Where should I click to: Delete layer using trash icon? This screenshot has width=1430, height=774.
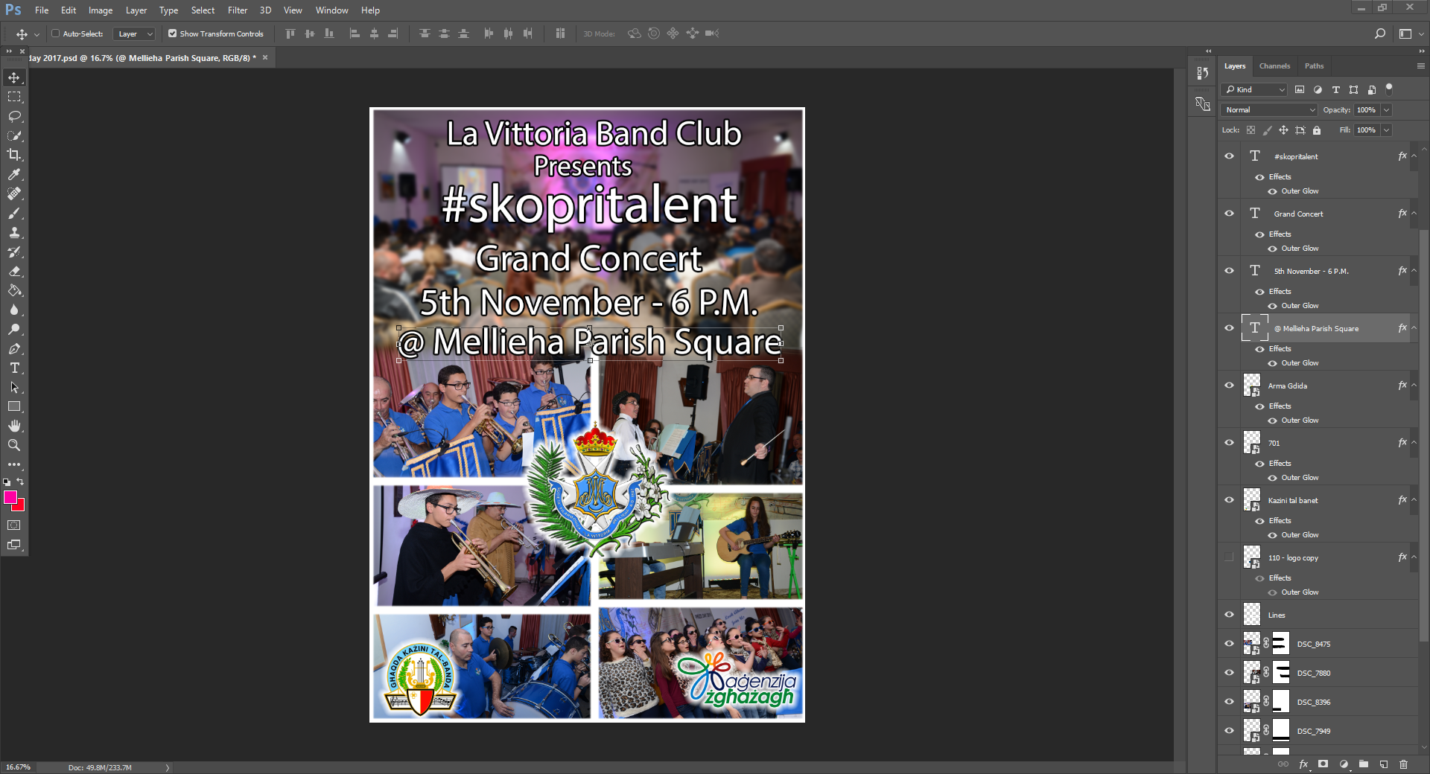click(x=1404, y=764)
